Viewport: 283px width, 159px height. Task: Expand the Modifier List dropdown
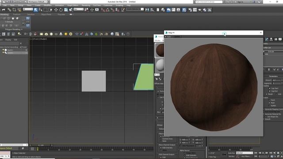[273, 48]
